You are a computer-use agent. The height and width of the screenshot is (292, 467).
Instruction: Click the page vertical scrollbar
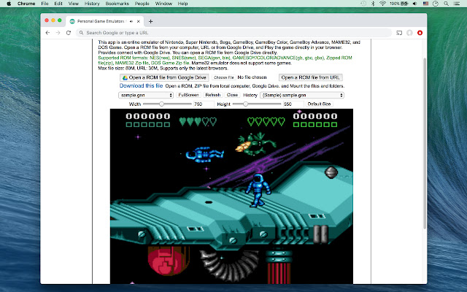[425, 144]
